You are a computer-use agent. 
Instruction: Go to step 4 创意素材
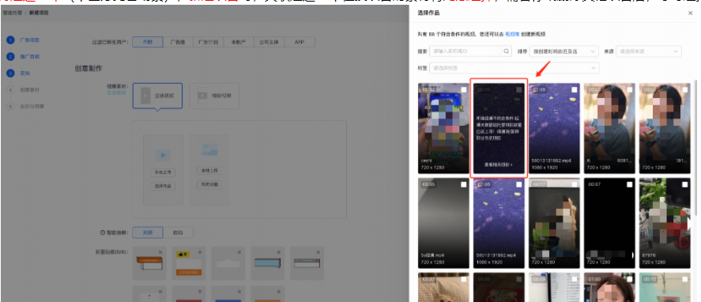click(x=23, y=89)
